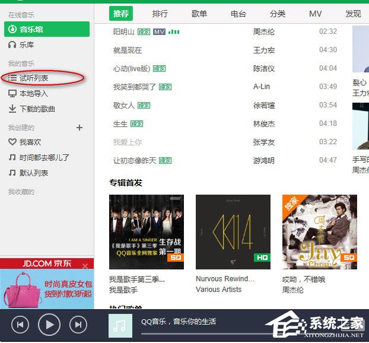Click the 独家 badge beside 阳明山
The width and height of the screenshot is (369, 343).
[144, 32]
